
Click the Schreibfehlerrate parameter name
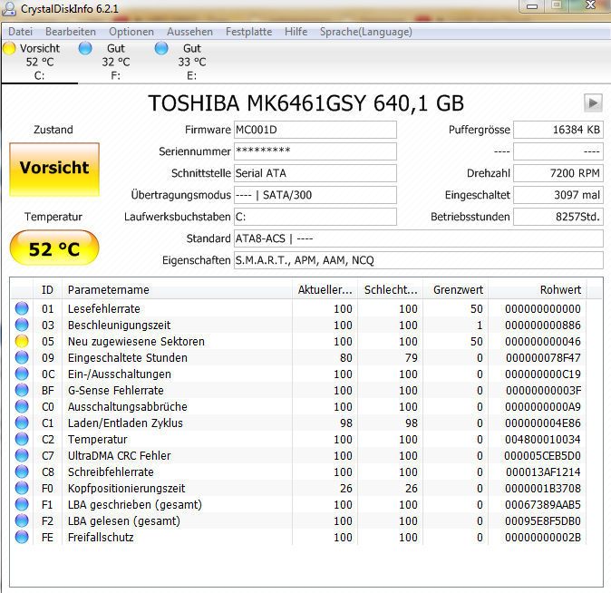111,472
